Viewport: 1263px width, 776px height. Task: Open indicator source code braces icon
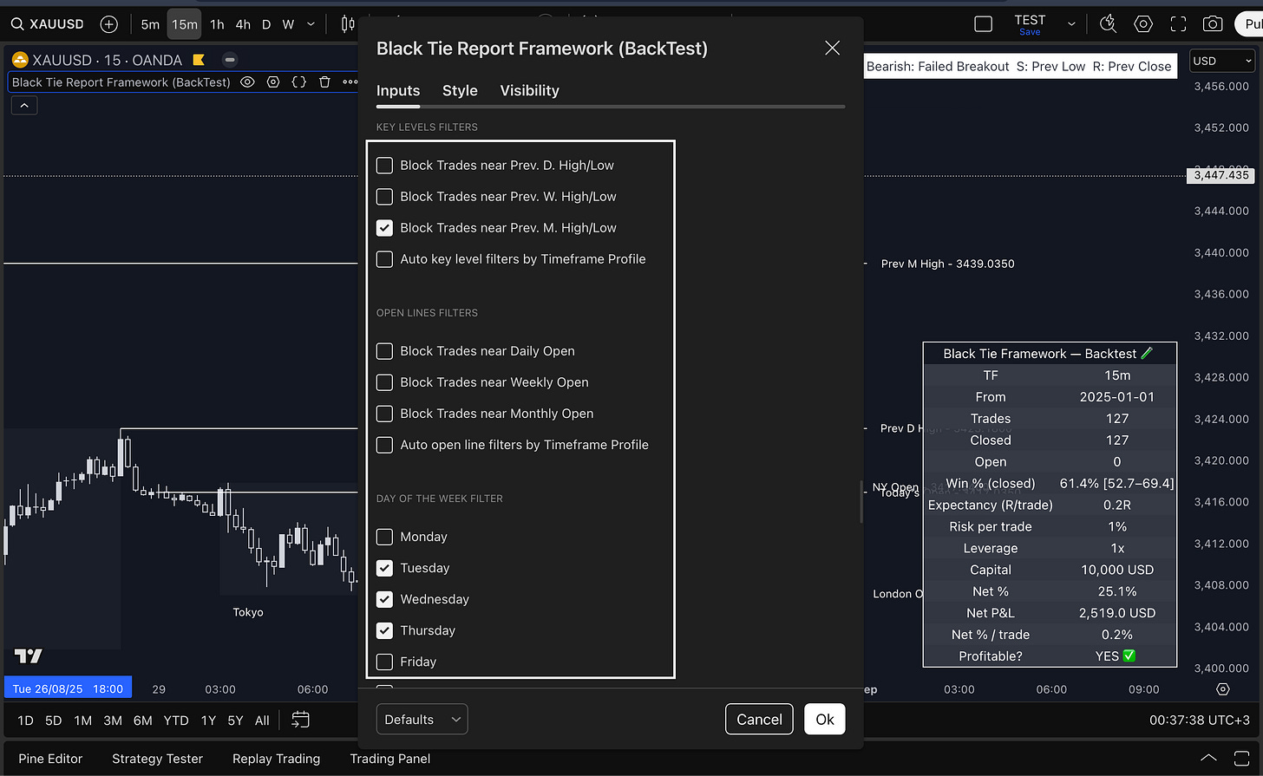pos(299,82)
